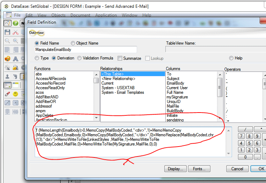Image resolution: width=266 pixels, height=183 pixels.
Task: Click the diagonal resize arrows icon
Action: (x=7, y=103)
